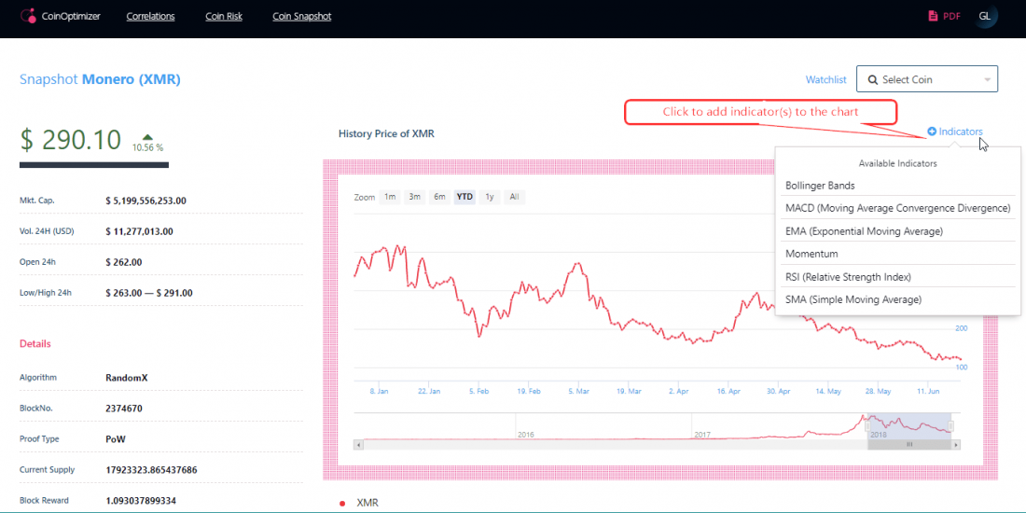Choose Bollinger Bands from indicators list
The image size is (1026, 513).
(x=820, y=186)
